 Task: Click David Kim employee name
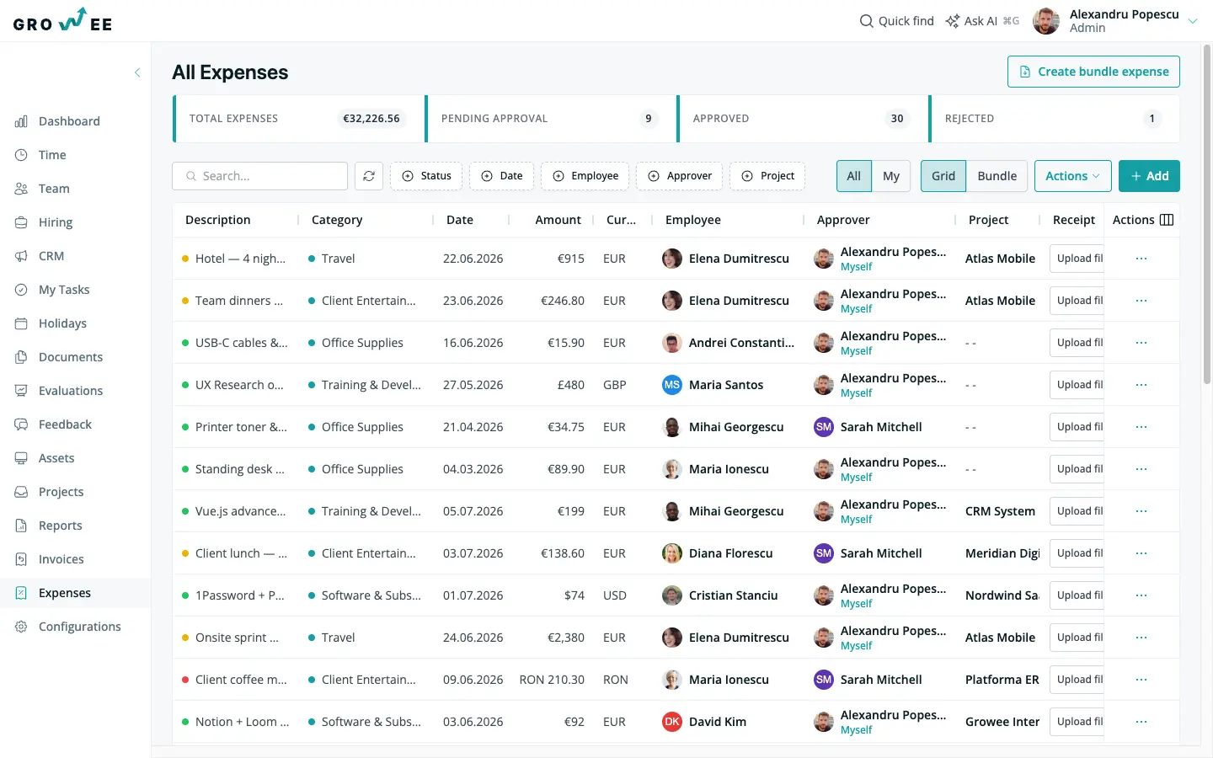pyautogui.click(x=718, y=722)
